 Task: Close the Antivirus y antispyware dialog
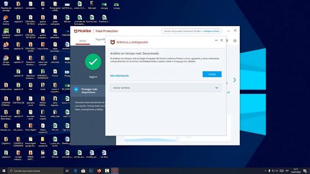222,40
